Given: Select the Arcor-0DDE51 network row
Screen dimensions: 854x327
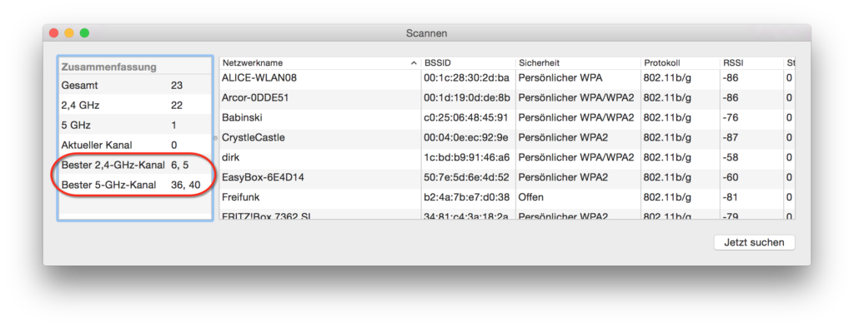Looking at the screenshot, I should [506, 98].
